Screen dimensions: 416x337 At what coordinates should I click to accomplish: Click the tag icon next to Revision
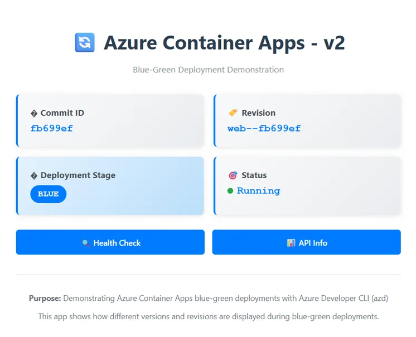pos(233,113)
